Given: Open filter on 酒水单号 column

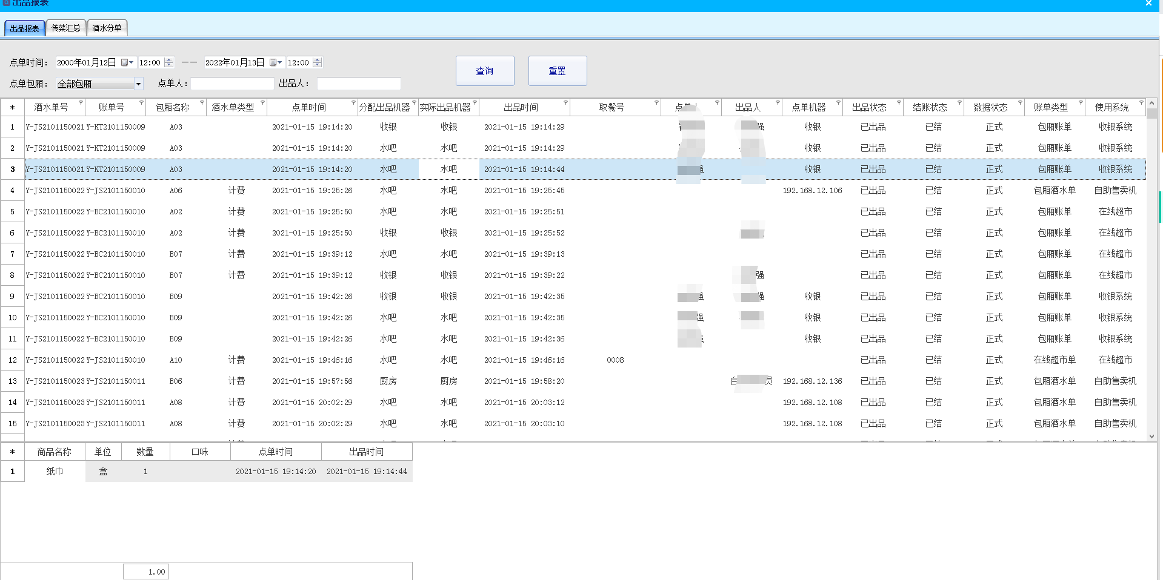Looking at the screenshot, I should click(x=81, y=103).
